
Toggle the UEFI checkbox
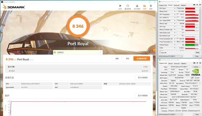[195, 78]
